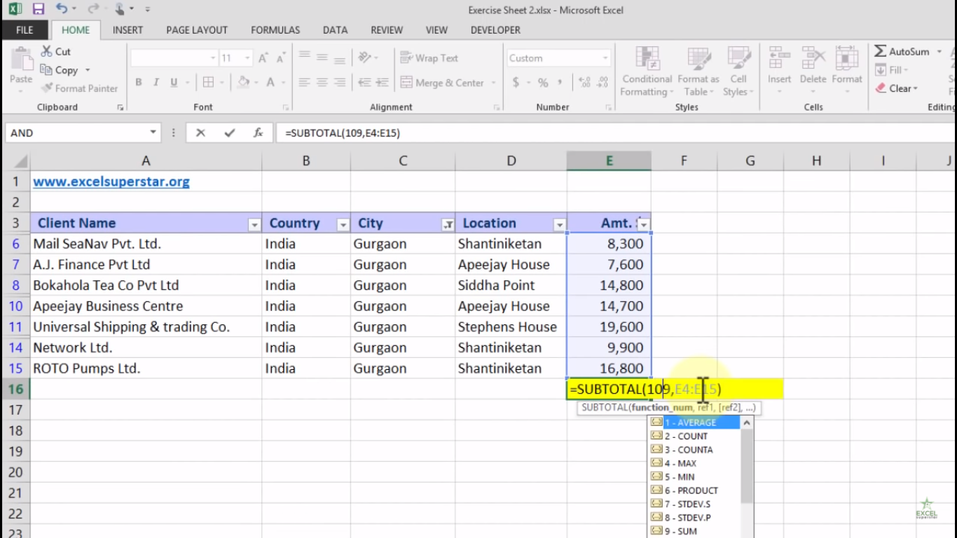Switch to the DEVELOPER tab
The height and width of the screenshot is (538, 957).
pyautogui.click(x=495, y=30)
